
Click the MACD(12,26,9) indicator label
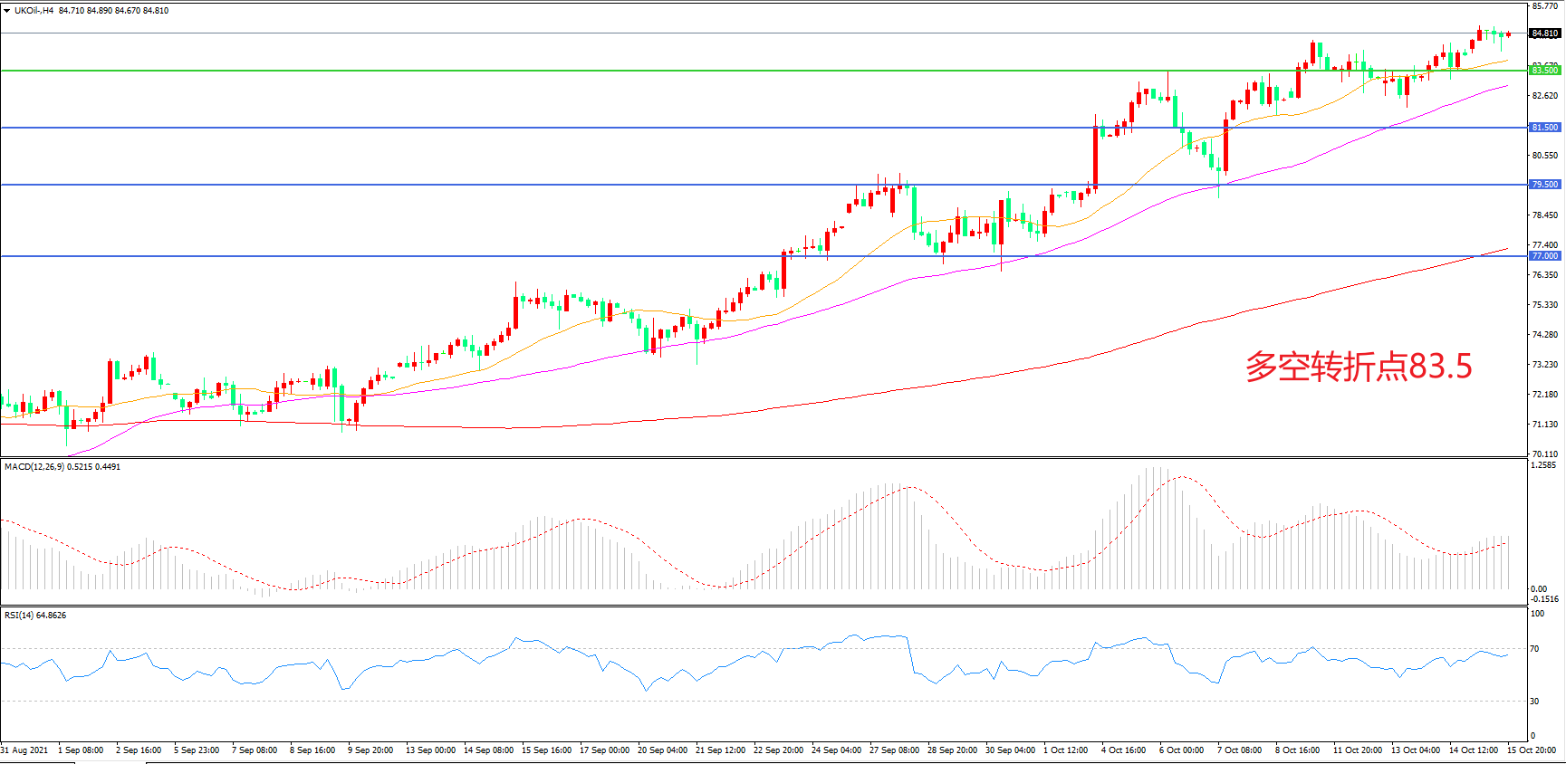pos(34,467)
